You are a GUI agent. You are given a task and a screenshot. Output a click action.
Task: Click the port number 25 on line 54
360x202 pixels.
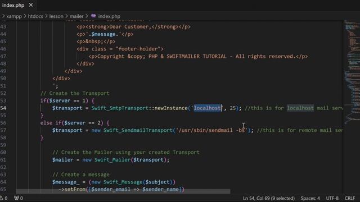pyautogui.click(x=233, y=108)
